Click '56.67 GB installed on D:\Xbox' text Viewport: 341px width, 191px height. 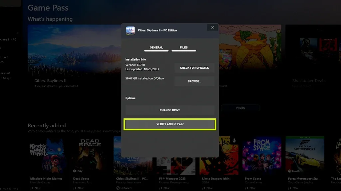145,78
